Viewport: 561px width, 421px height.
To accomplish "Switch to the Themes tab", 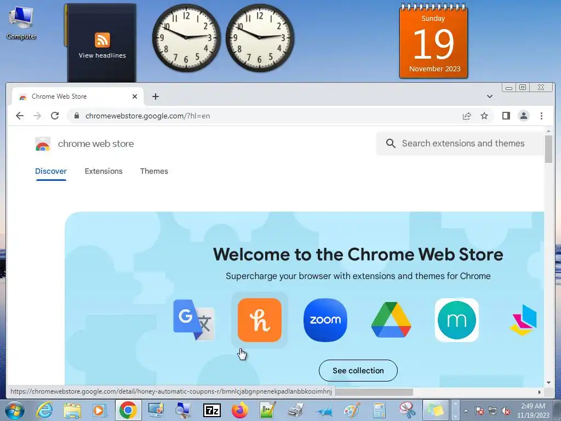I will pyautogui.click(x=154, y=171).
